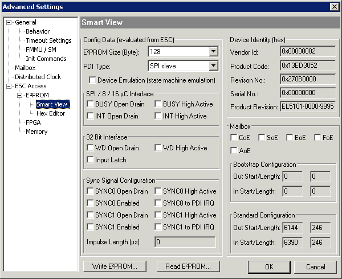Check SYNC1 Open Drain
342x279 pixels.
point(90,215)
